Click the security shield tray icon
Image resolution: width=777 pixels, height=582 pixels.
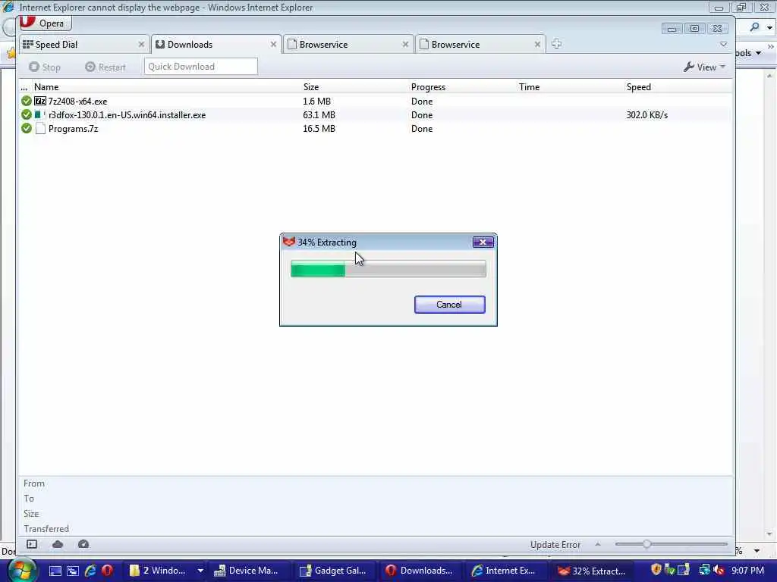[656, 570]
